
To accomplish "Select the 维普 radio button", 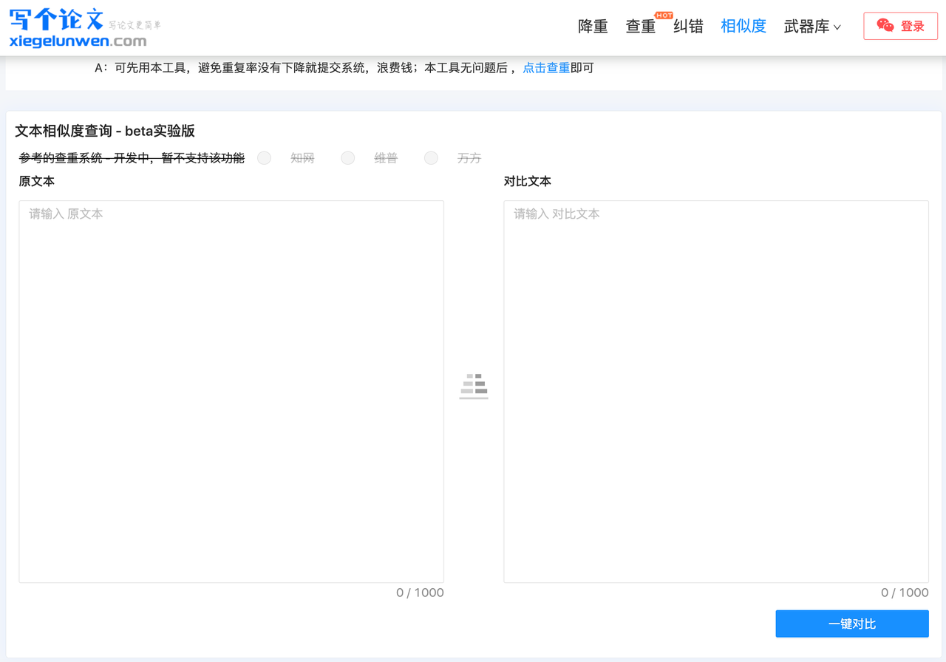I will tap(347, 157).
